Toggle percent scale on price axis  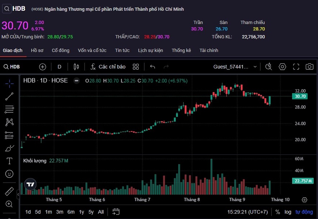278,212
